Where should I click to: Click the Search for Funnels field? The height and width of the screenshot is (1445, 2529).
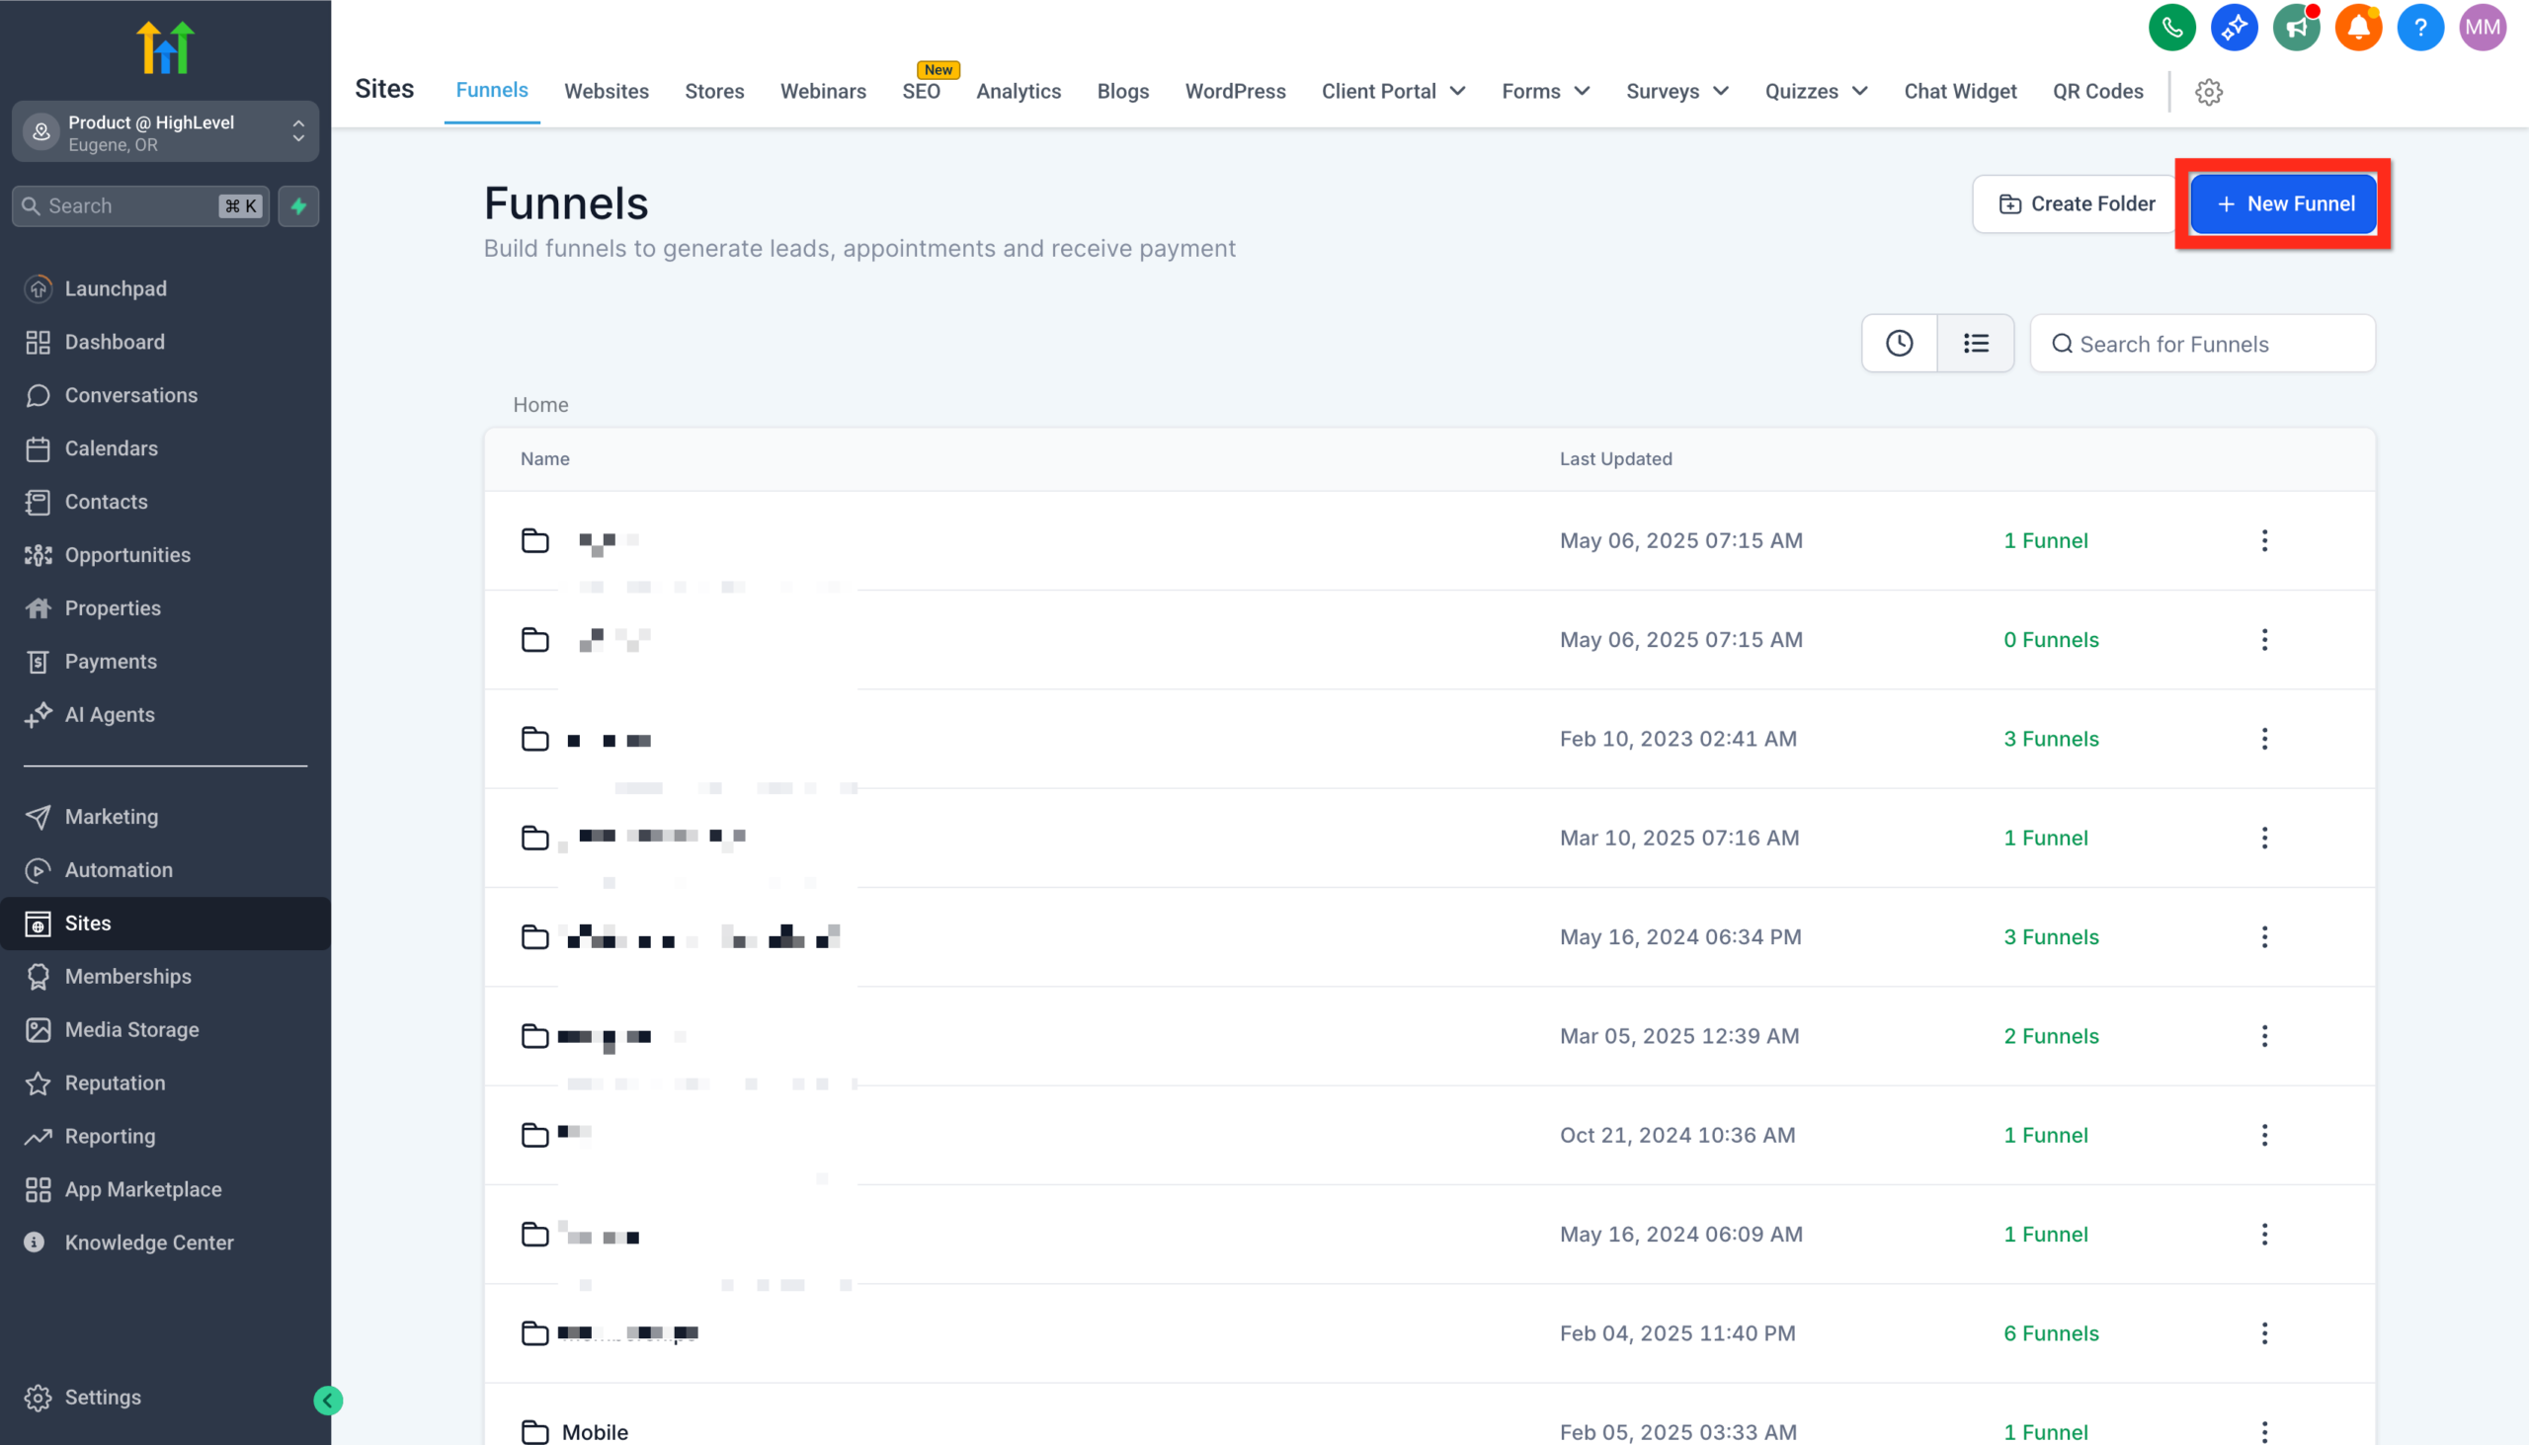[x=2202, y=344]
